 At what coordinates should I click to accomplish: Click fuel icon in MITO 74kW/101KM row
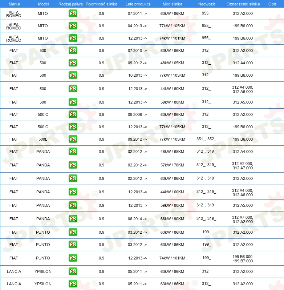click(73, 38)
